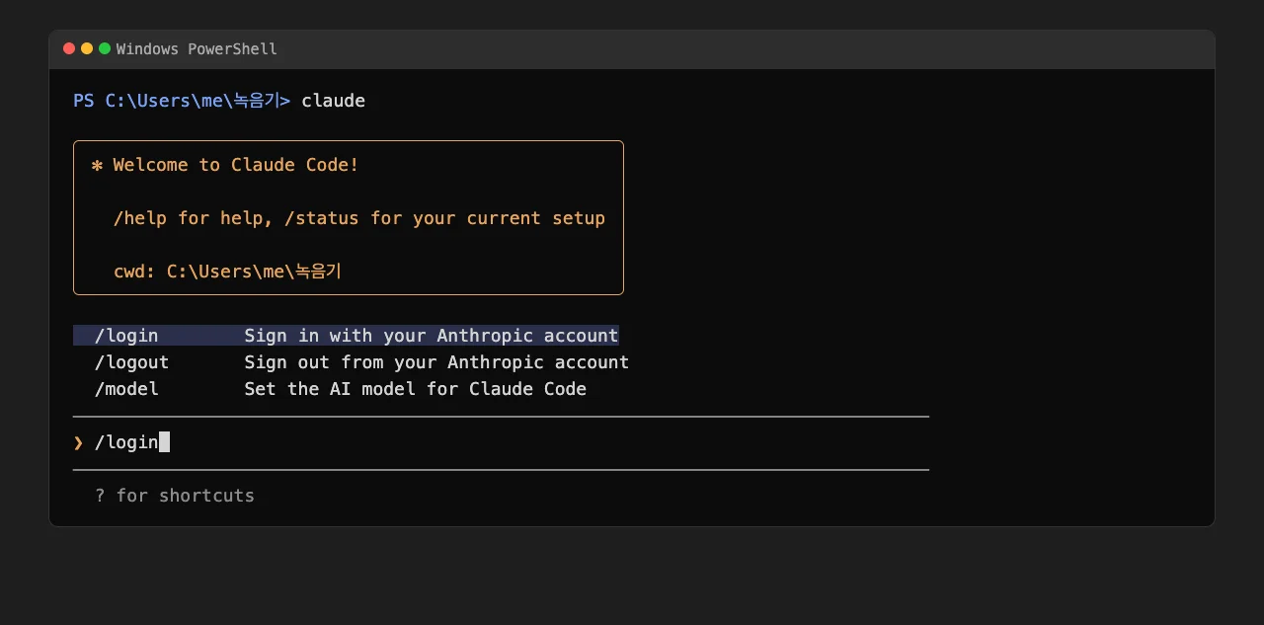
Task: Click the orange prompt chevron
Action: click(x=79, y=442)
